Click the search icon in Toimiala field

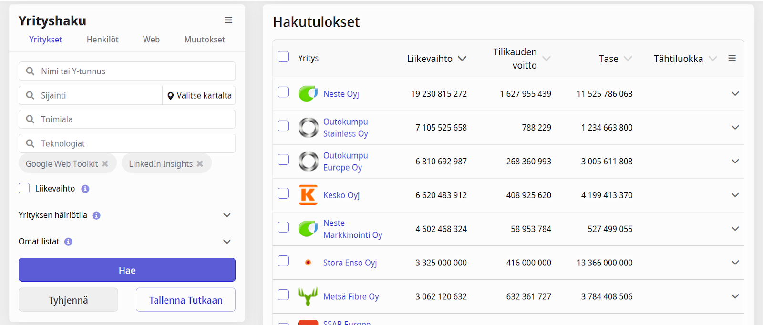coord(30,119)
